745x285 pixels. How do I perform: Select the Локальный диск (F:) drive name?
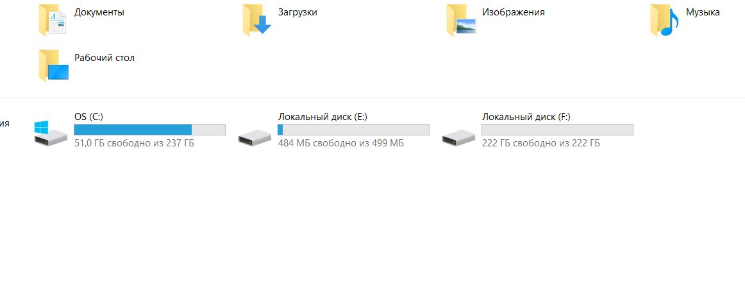pos(526,117)
